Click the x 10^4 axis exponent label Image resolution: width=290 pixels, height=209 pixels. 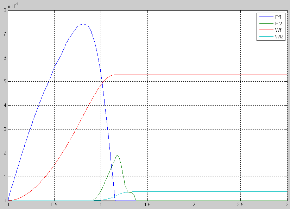13,6
